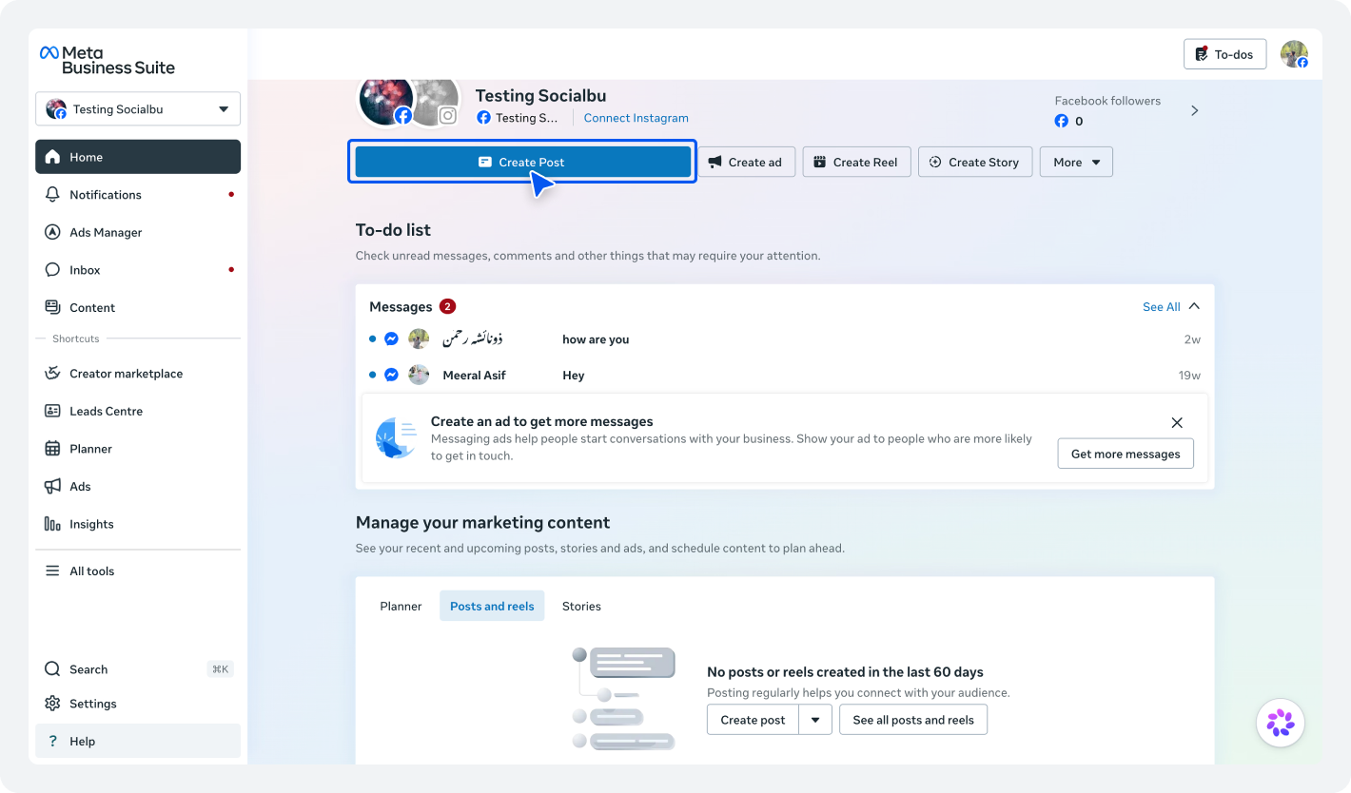Click the Search magnifier icon

(x=52, y=669)
